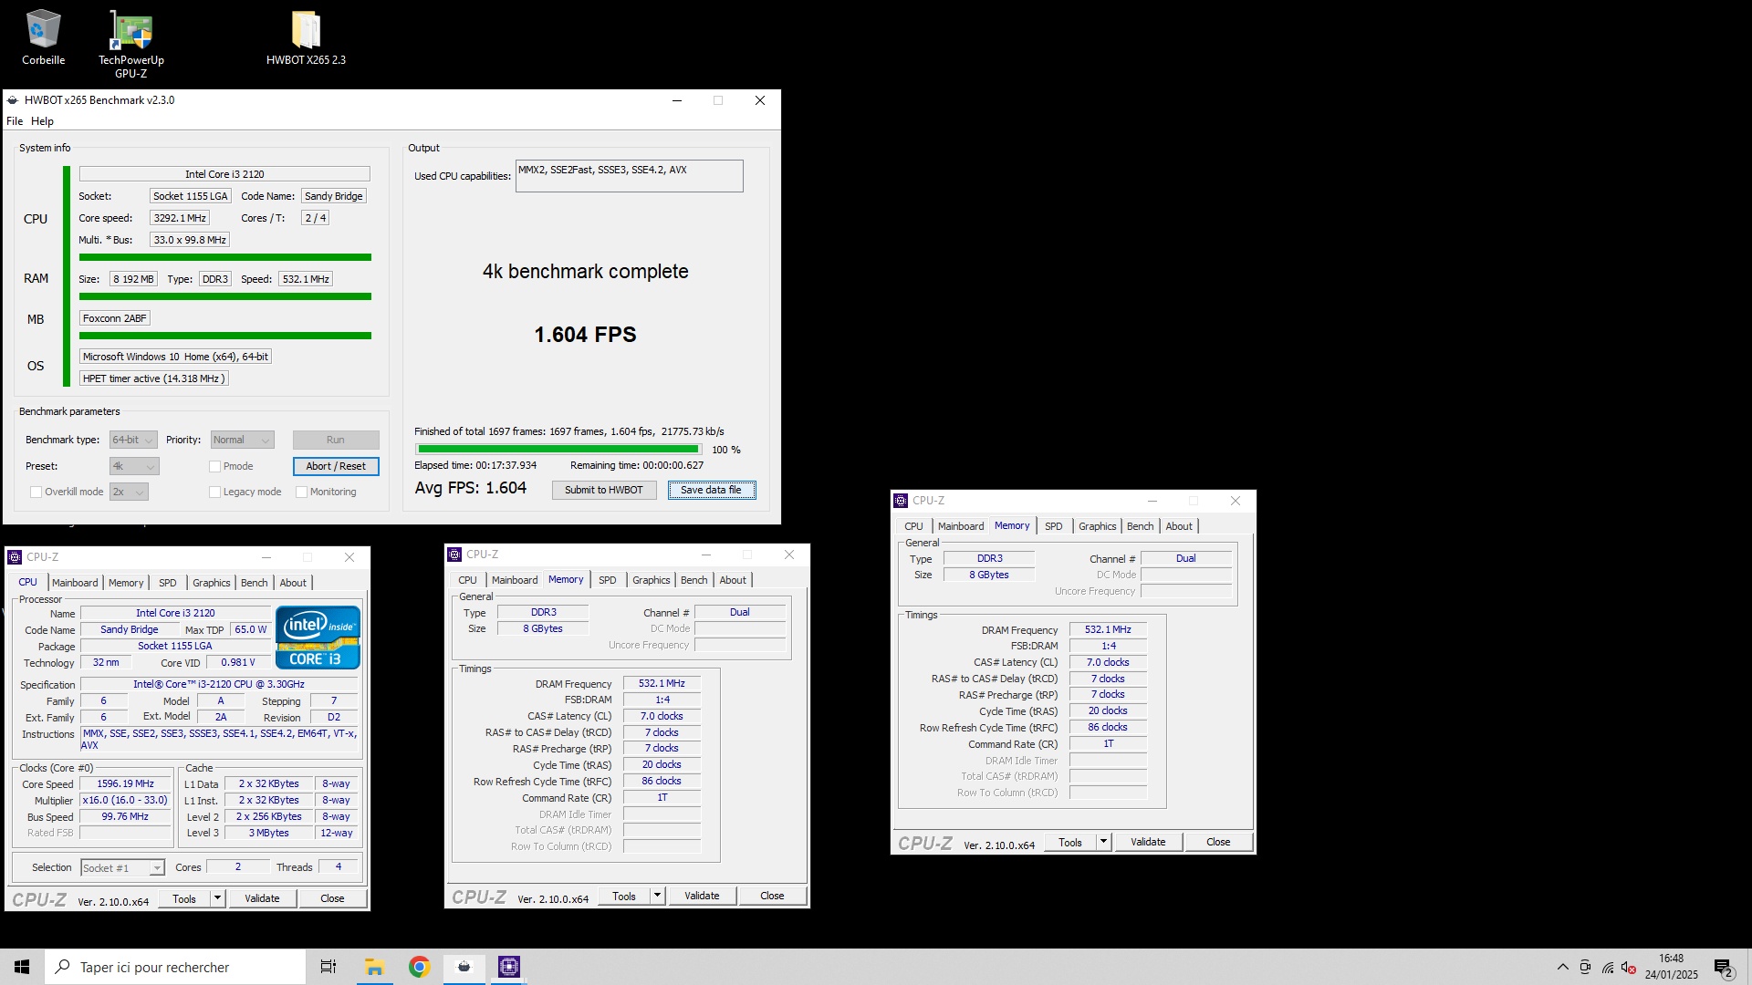Viewport: 1752px width, 985px height.
Task: Click Validate in the CPU tab CPU-Z window
Action: (262, 899)
